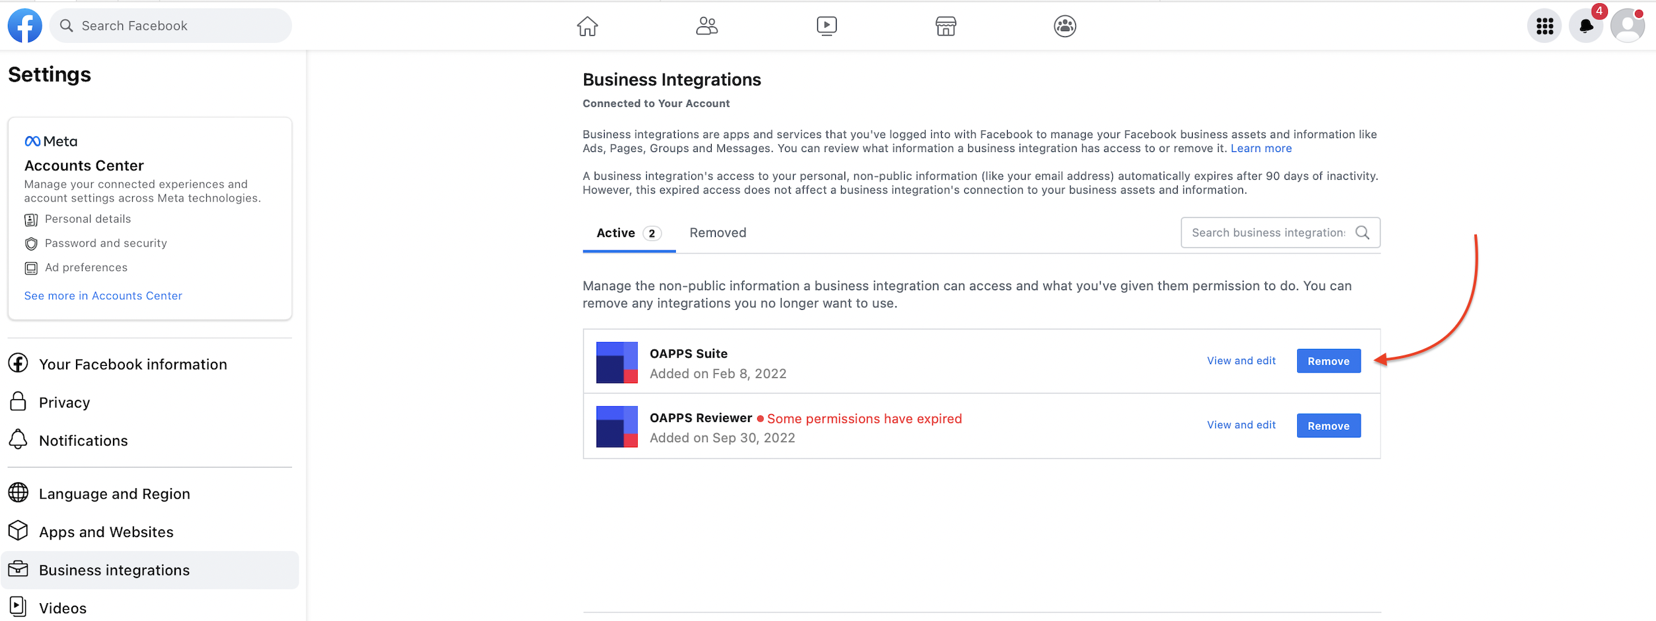Viewport: 1656px width, 621px height.
Task: Click the Your Facebook information icon
Action: 19,363
